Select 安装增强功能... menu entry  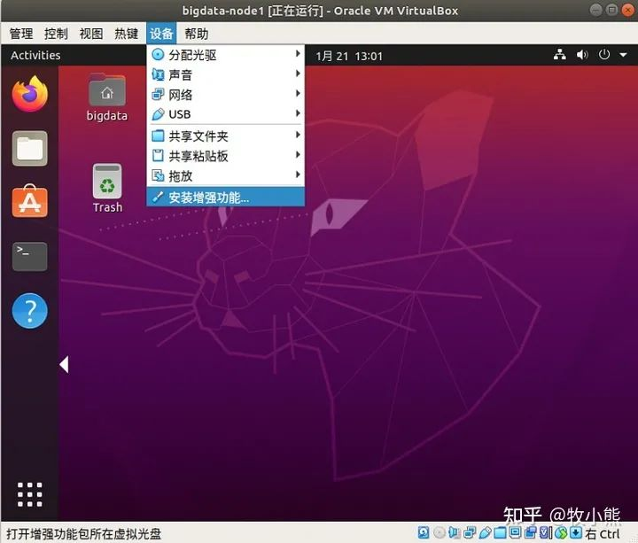pos(225,198)
